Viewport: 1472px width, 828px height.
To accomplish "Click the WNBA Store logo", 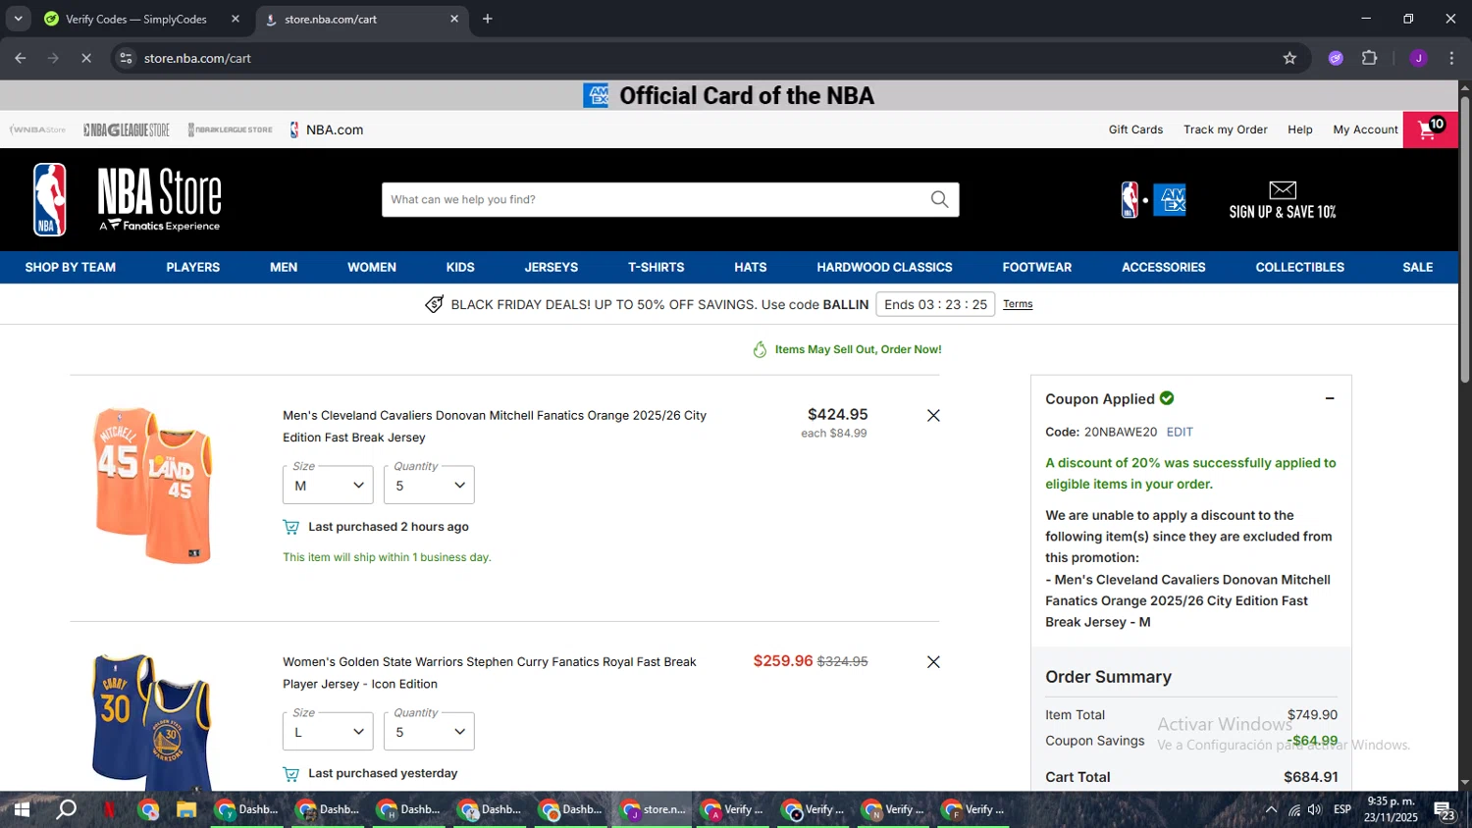I will point(38,129).
